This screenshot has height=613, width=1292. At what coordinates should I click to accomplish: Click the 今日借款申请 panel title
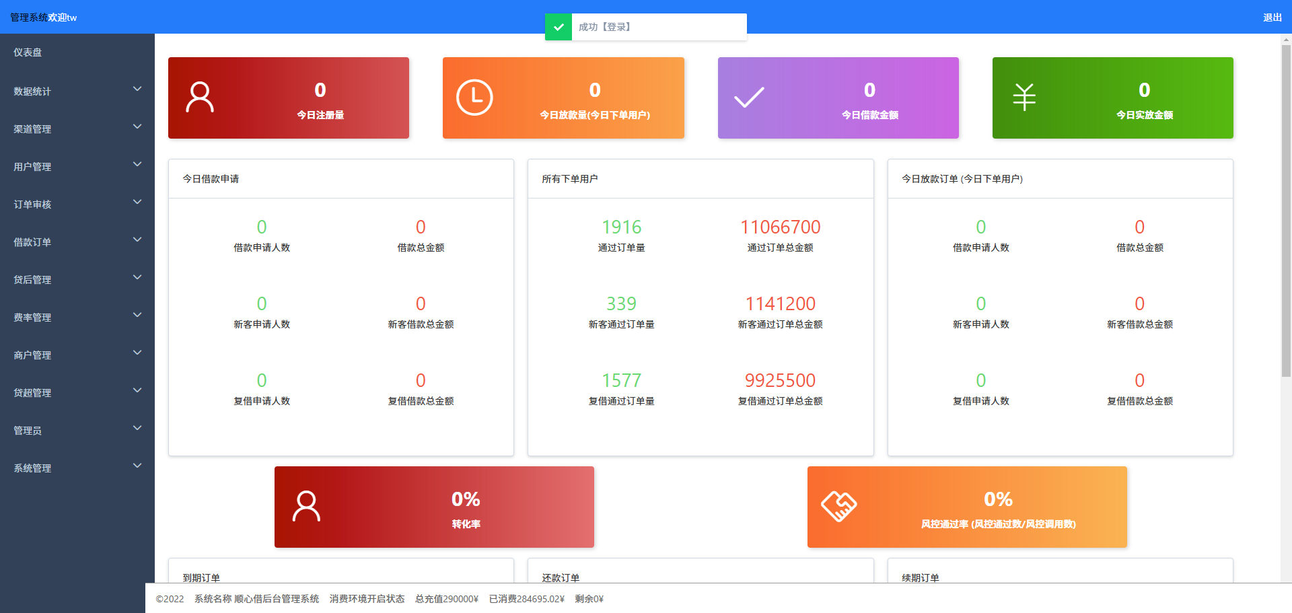[x=211, y=179]
